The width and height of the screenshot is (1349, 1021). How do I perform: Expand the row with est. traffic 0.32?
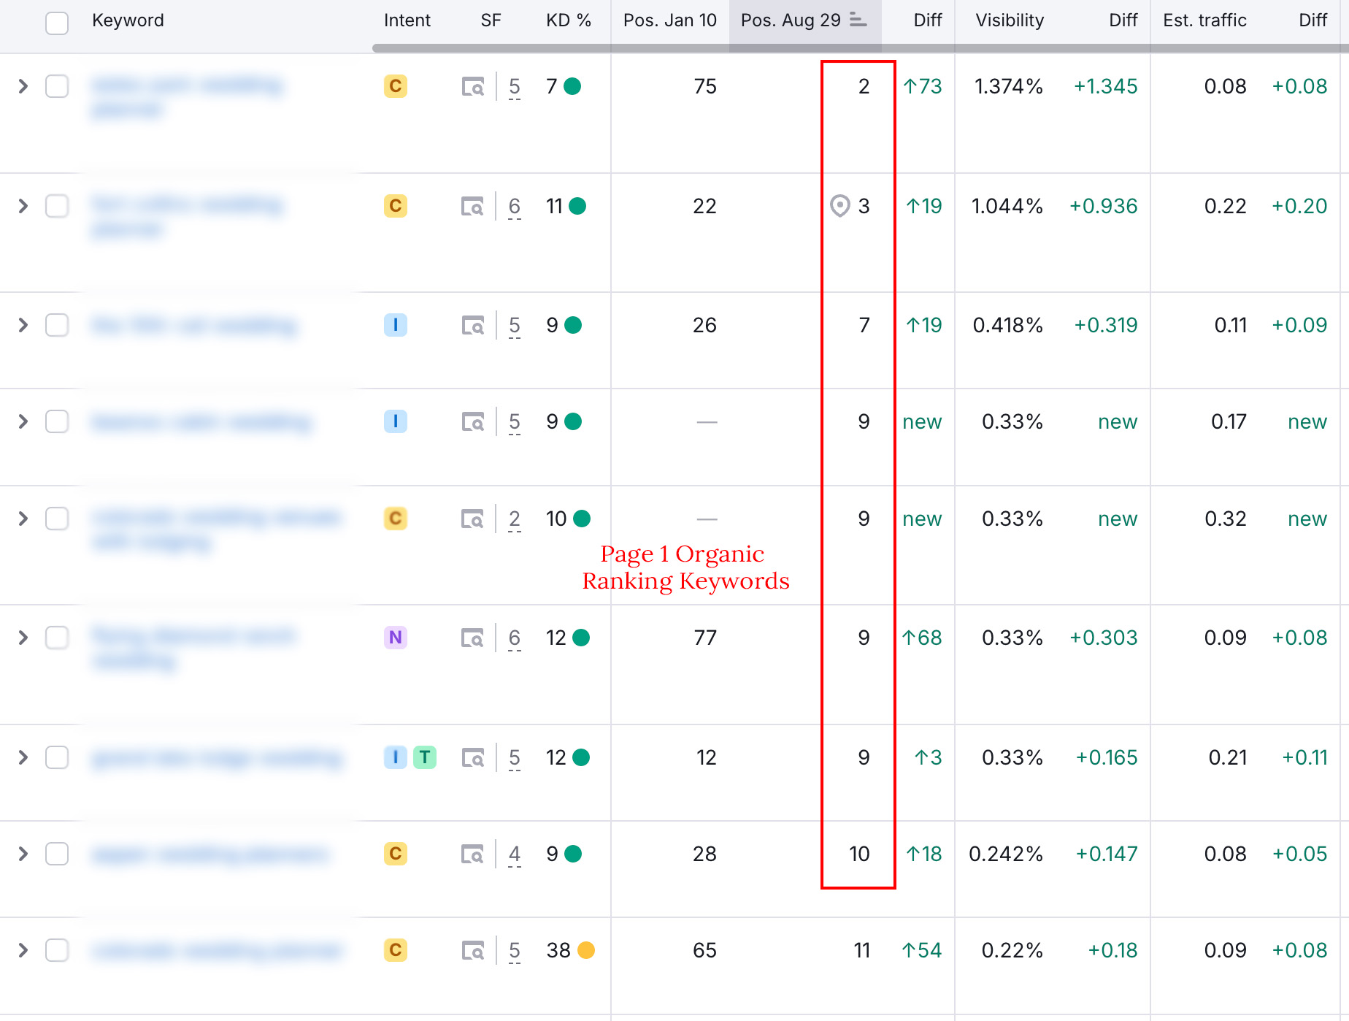(23, 519)
